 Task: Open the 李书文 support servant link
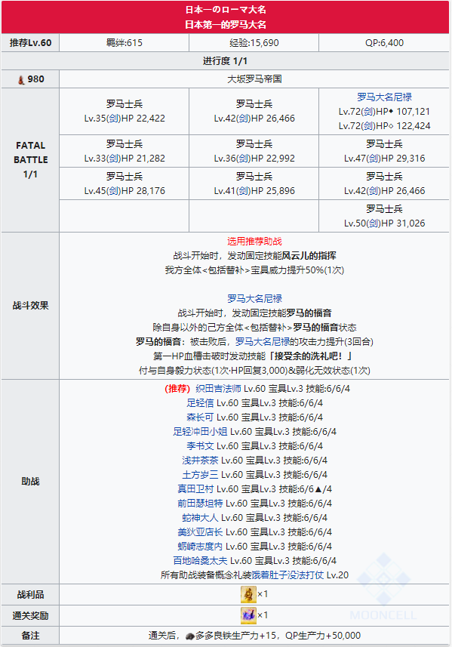pos(200,446)
